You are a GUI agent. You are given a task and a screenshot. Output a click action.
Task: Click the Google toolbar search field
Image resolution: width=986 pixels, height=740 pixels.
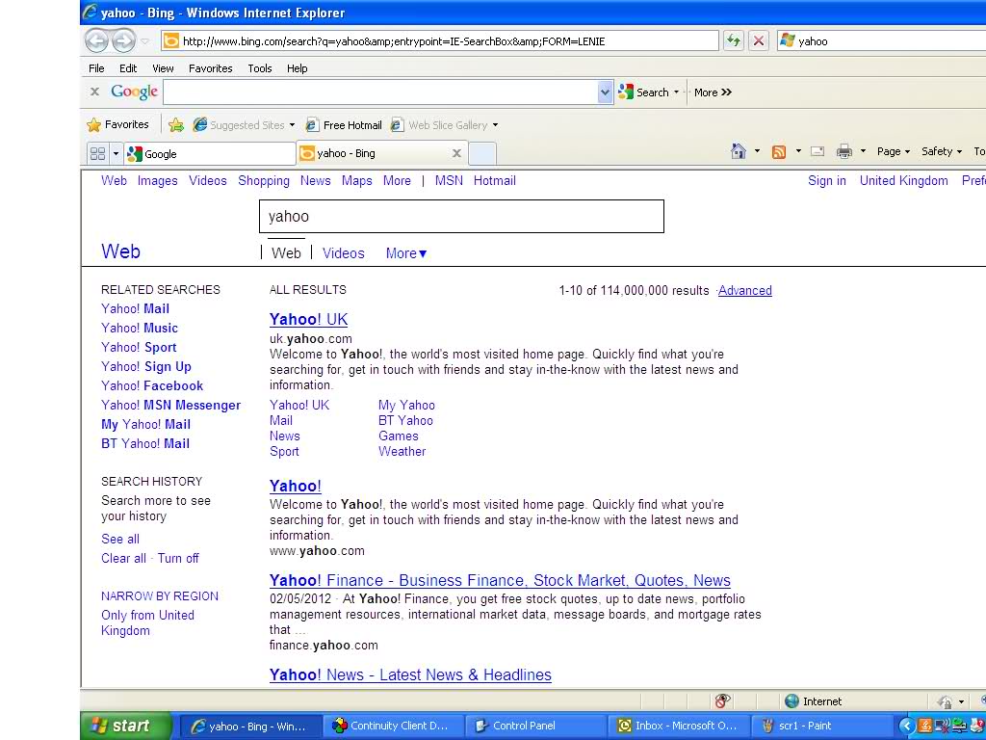(380, 92)
